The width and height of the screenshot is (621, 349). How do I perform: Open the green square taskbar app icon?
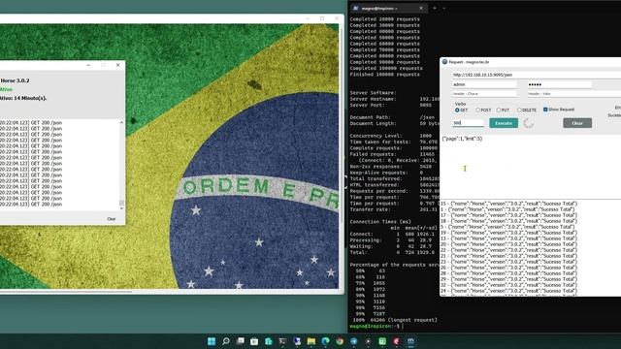click(x=382, y=341)
